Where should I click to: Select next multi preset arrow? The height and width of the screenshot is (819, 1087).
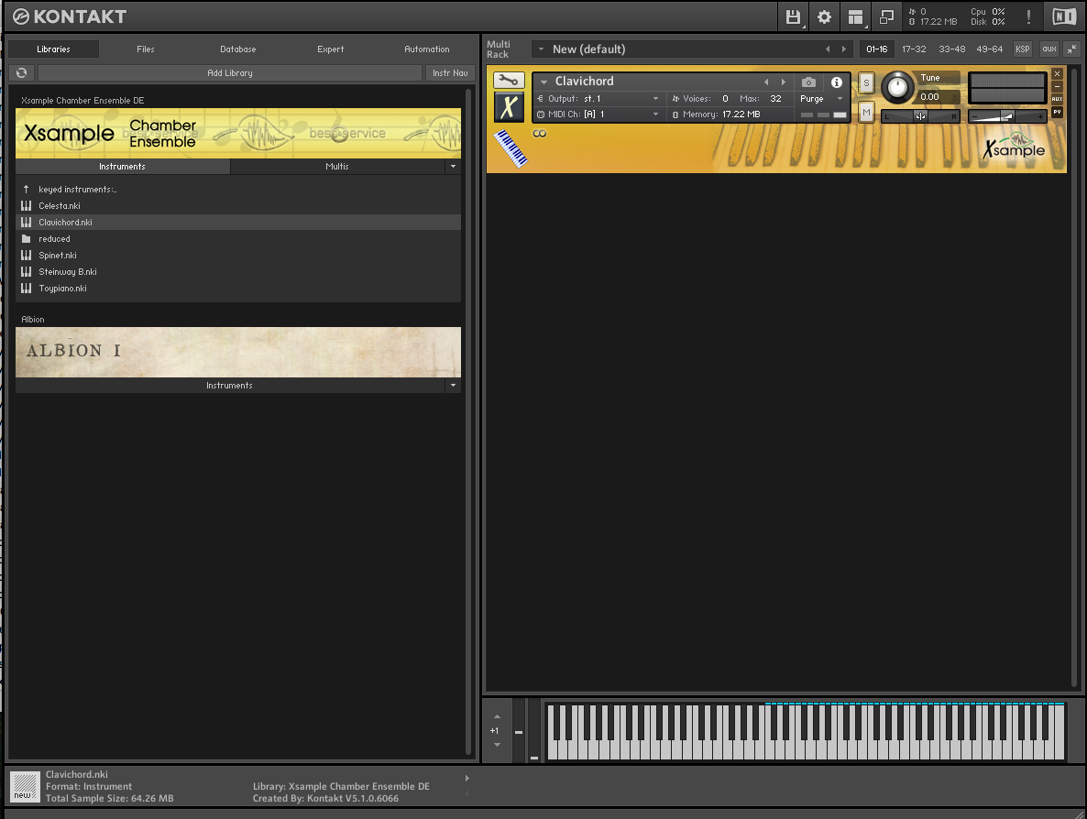pos(844,49)
